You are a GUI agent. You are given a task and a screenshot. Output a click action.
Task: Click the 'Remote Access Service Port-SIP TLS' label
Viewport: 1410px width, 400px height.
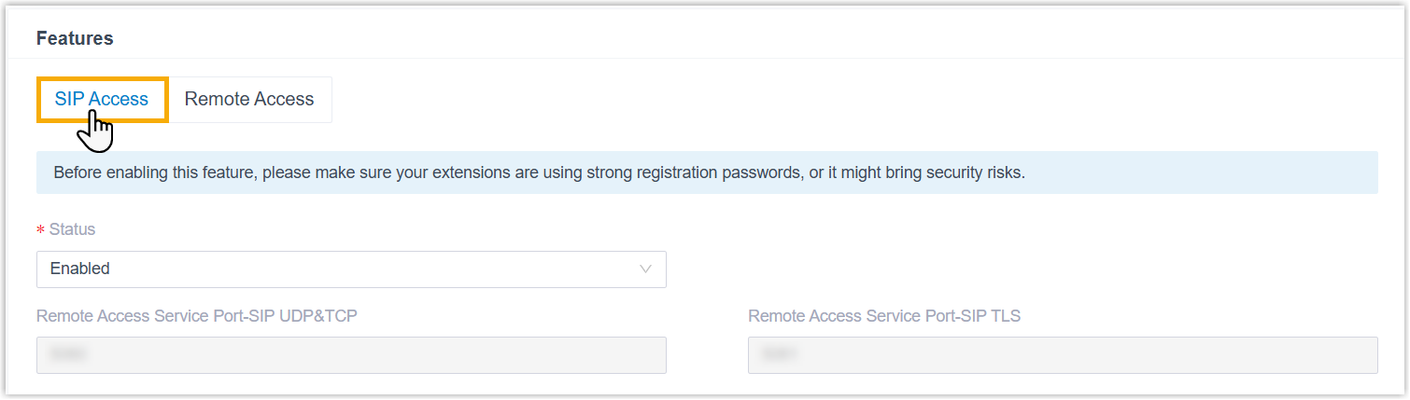pyautogui.click(x=884, y=316)
